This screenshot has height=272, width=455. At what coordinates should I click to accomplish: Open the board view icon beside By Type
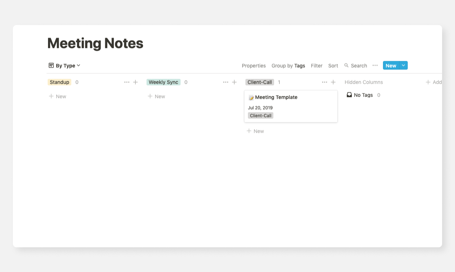[51, 65]
